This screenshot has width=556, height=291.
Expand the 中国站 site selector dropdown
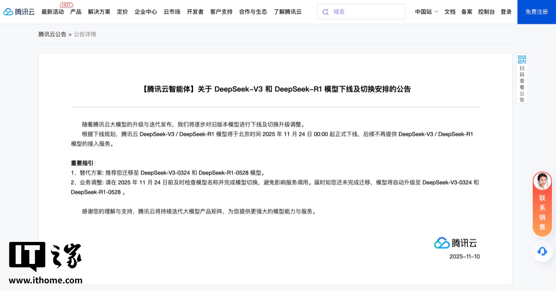pos(426,12)
